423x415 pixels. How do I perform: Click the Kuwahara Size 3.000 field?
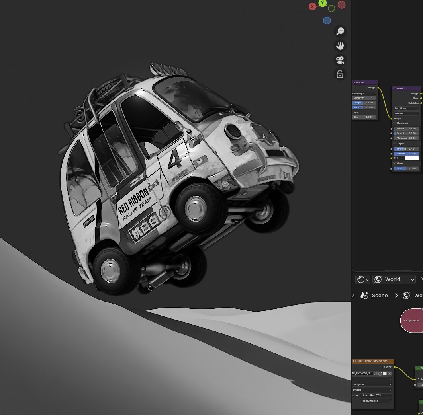[364, 117]
